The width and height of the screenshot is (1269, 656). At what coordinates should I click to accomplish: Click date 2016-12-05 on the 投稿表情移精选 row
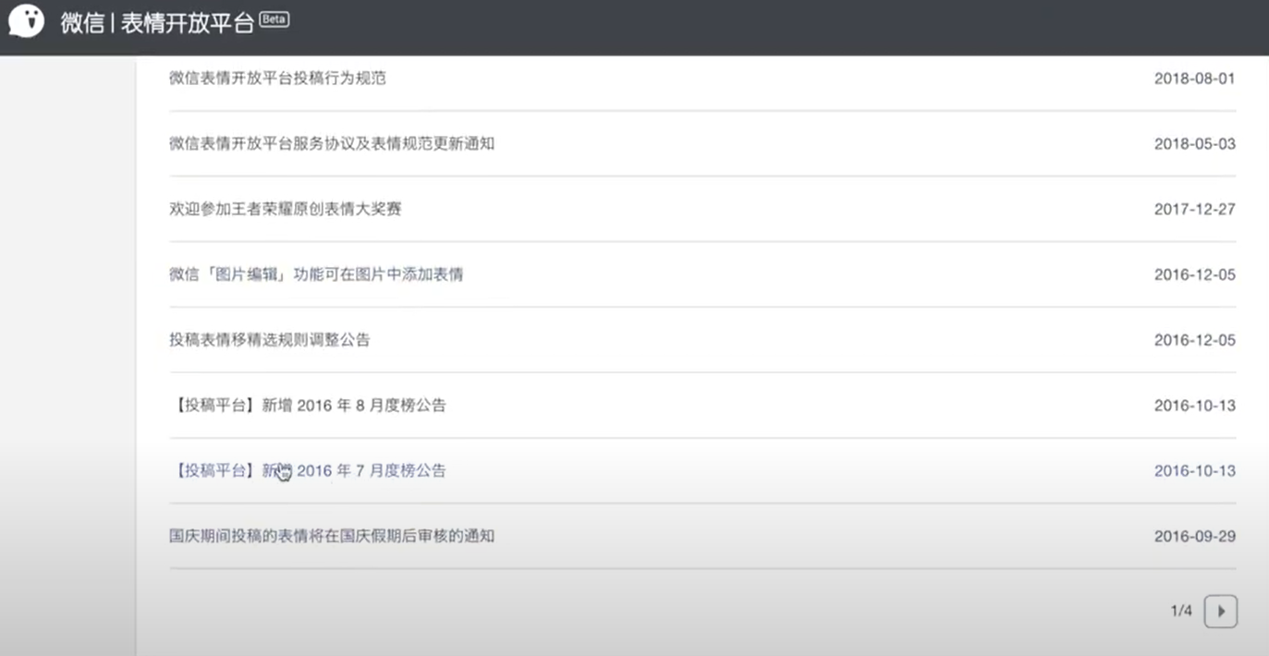pos(1194,340)
